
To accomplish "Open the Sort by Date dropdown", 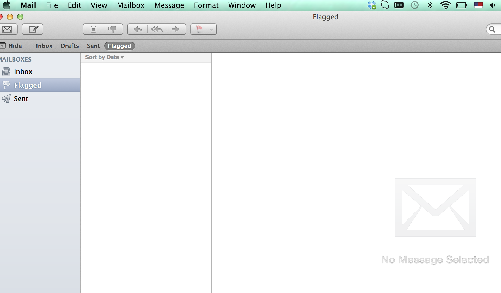I will 104,57.
